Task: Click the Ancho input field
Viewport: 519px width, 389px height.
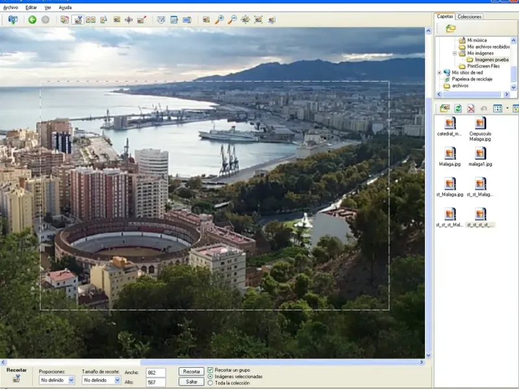Action: (x=156, y=373)
